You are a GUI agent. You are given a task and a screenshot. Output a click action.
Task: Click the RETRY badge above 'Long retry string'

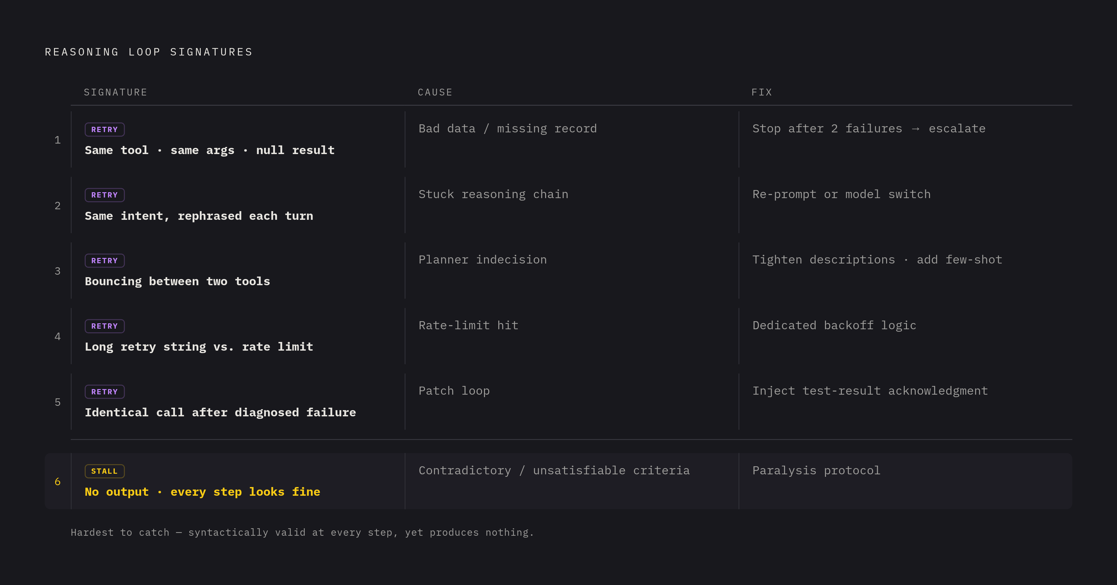pos(105,326)
